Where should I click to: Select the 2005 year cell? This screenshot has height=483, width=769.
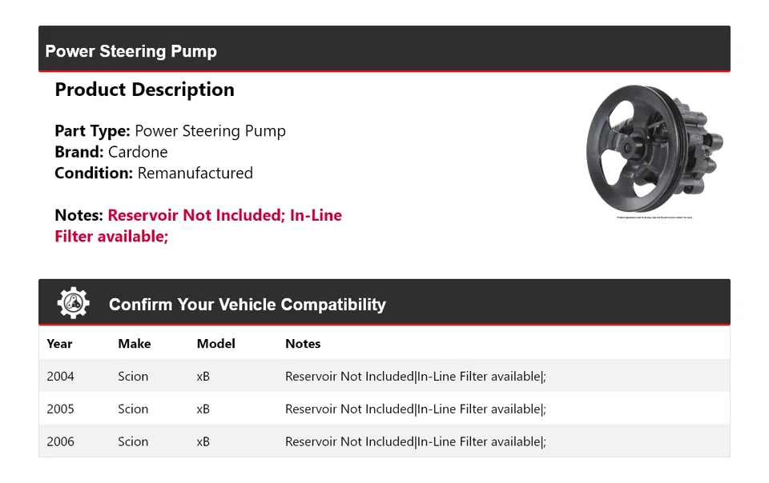pos(60,409)
